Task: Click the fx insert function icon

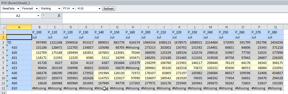Action: 59,16
